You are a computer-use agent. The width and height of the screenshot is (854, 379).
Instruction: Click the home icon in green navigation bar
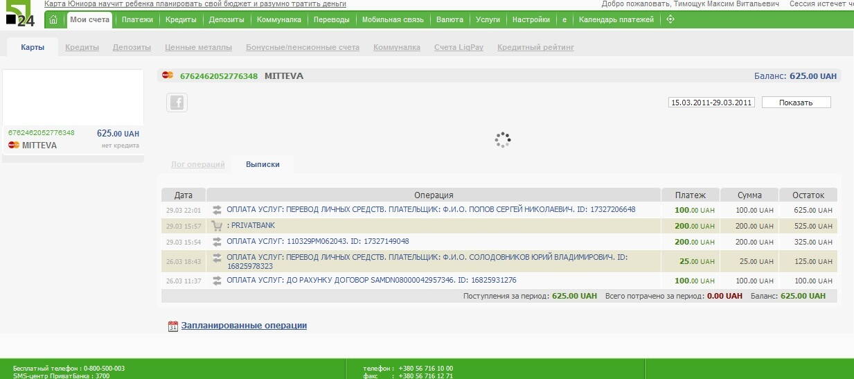(53, 20)
